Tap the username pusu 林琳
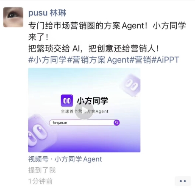This screenshot has width=195, height=195. (47, 13)
